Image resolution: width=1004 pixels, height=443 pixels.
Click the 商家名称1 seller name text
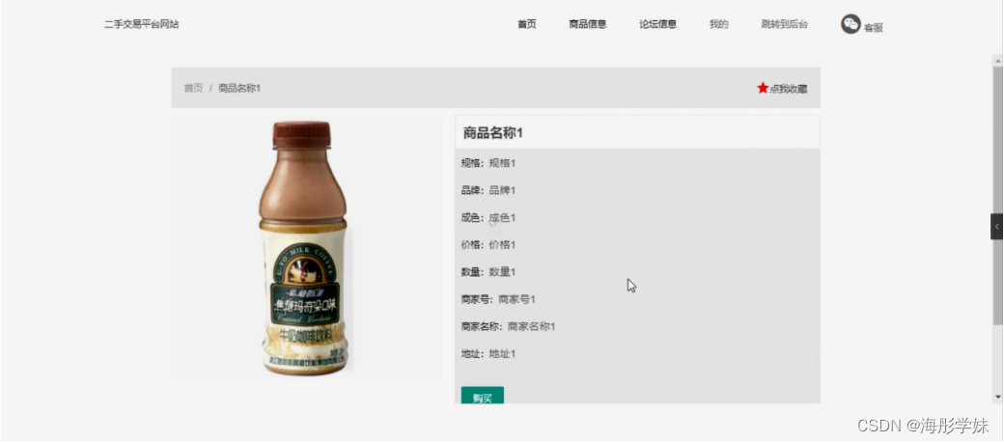point(532,326)
